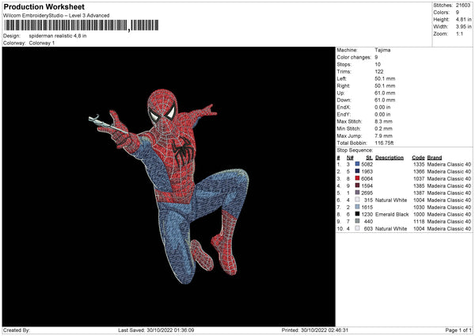Click thread code 1335
Screen dimensions: 475x336
click(x=419, y=164)
